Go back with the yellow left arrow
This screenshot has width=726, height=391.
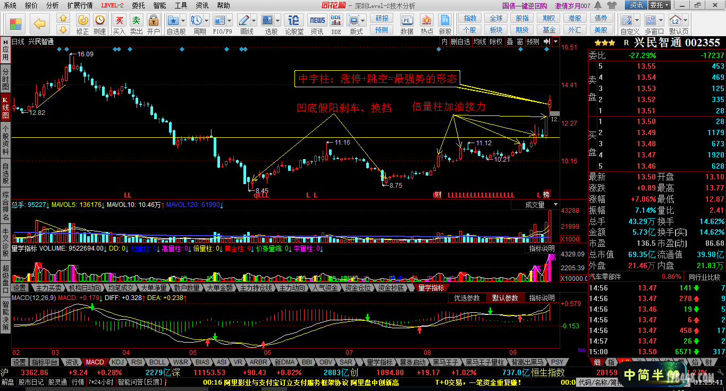[x=40, y=23]
